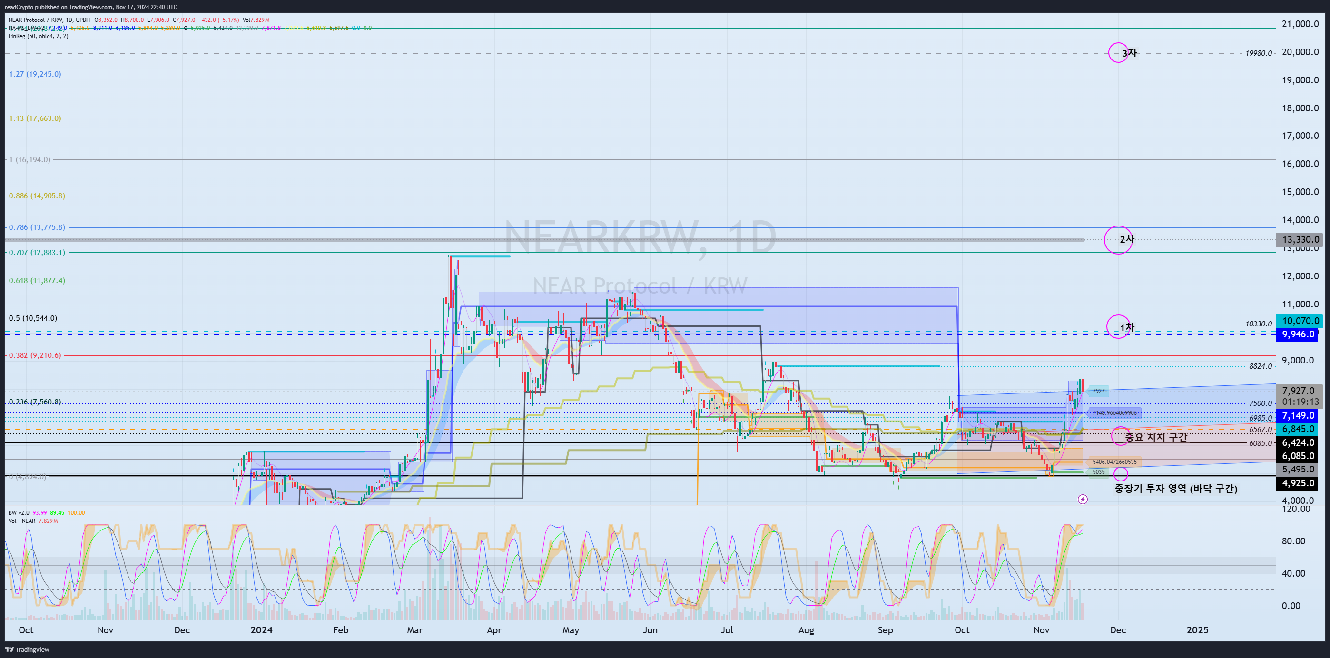
Task: Select the 중장기 투자 영역 (바닥 구간) annotation
Action: click(x=1176, y=488)
